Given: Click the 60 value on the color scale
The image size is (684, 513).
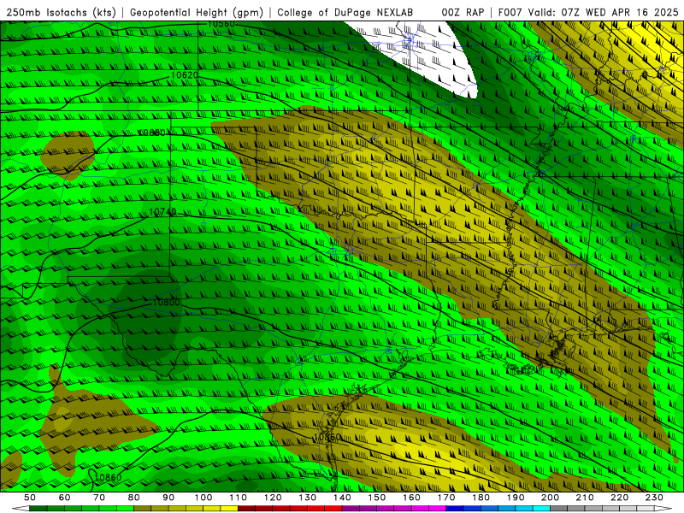Looking at the screenshot, I should point(65,498).
